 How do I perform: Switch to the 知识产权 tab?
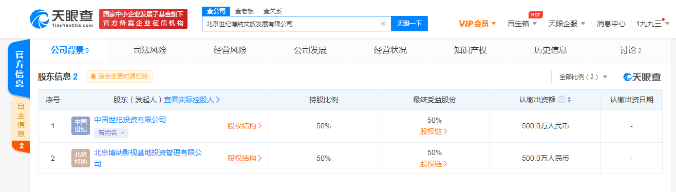pos(470,50)
